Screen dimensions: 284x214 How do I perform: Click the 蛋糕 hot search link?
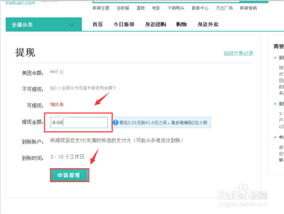[x=140, y=8]
